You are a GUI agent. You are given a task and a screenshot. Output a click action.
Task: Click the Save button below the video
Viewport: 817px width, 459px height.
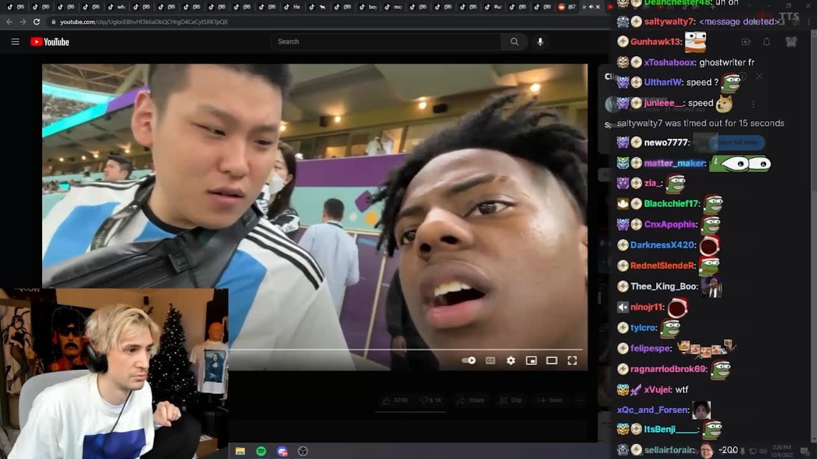[x=550, y=400]
